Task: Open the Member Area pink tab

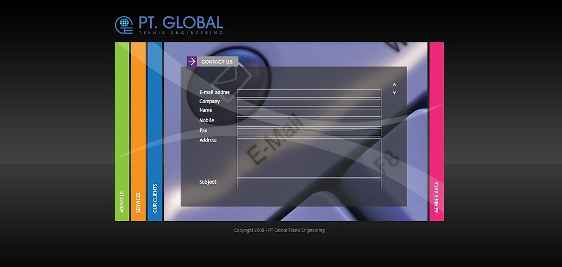Action: (436, 132)
